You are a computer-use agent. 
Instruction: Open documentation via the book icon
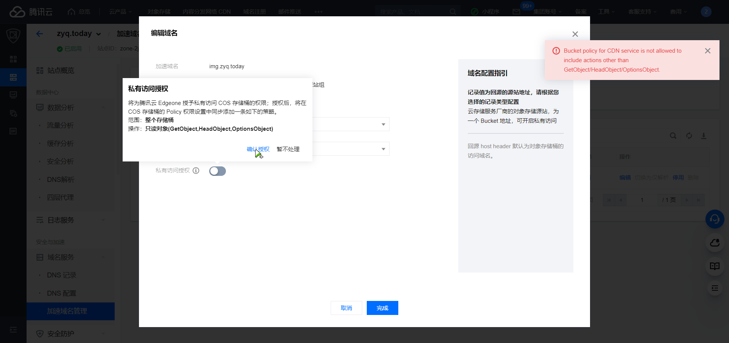tap(715, 266)
